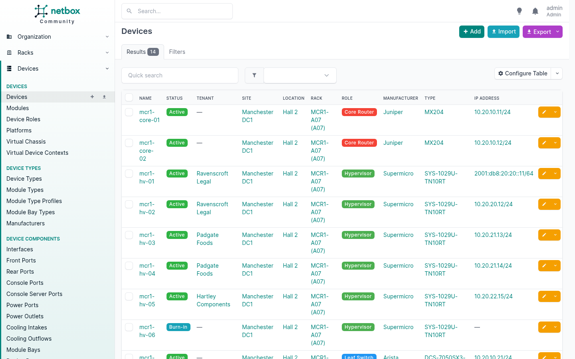Check the box for mcr1-core-02
Screen dimensions: 575x359
[129, 143]
